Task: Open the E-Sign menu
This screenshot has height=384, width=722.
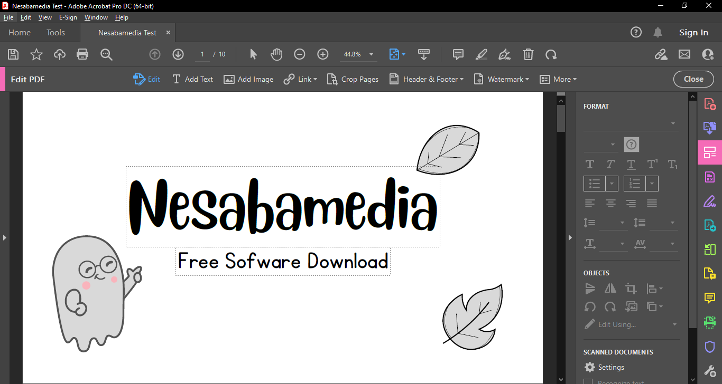Action: [68, 17]
